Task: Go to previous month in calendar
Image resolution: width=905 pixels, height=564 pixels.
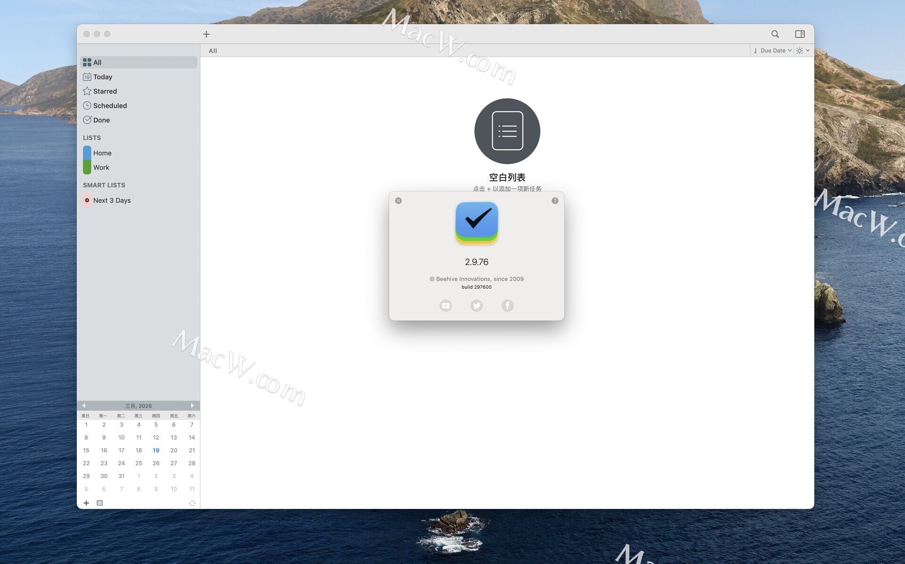Action: pyautogui.click(x=84, y=405)
